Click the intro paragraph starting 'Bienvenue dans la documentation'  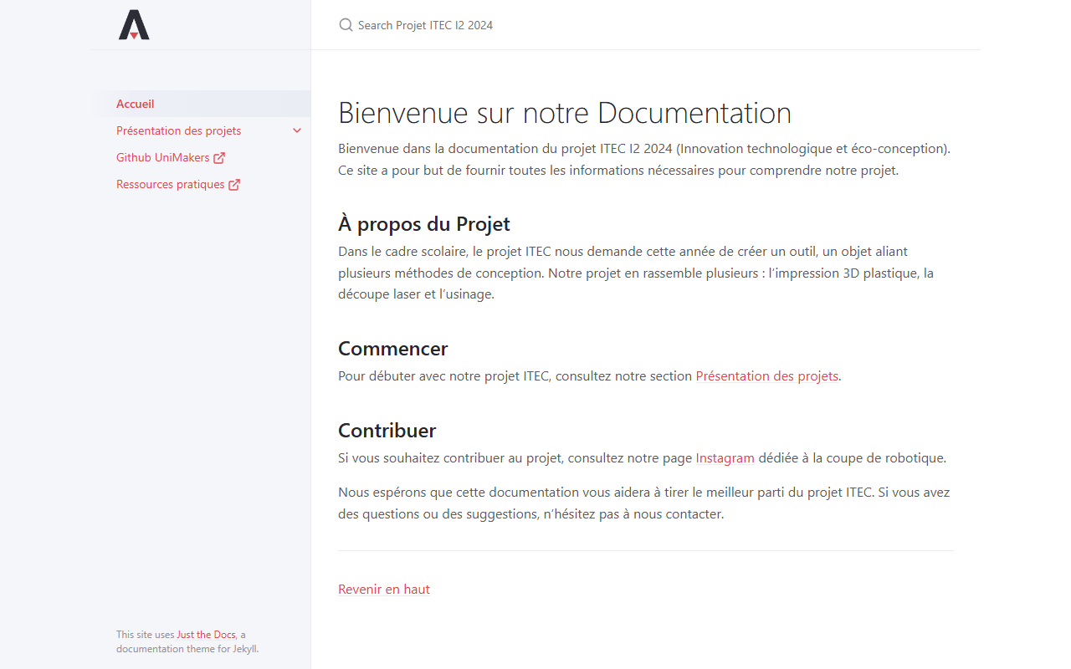(x=645, y=159)
